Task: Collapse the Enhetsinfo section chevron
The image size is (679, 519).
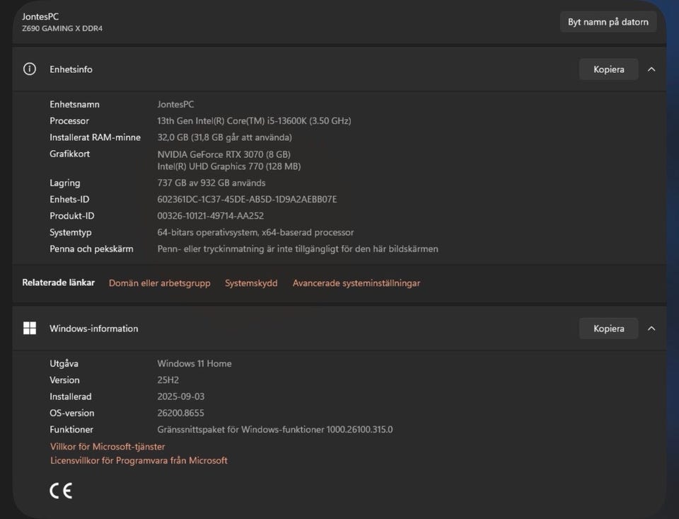Action: (651, 69)
